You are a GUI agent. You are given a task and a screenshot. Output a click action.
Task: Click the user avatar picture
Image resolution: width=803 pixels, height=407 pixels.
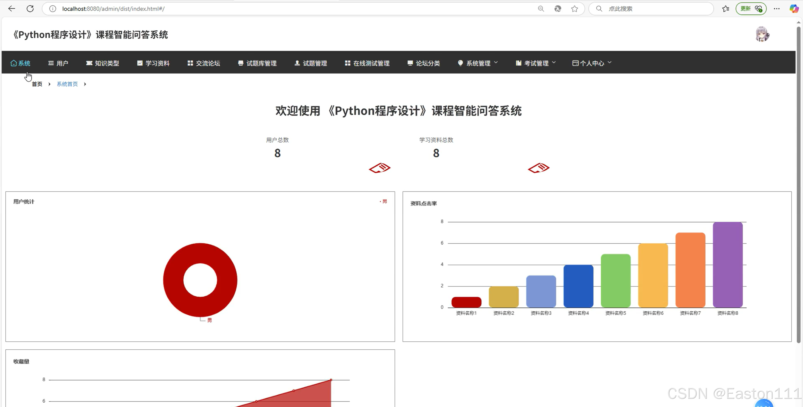(762, 34)
